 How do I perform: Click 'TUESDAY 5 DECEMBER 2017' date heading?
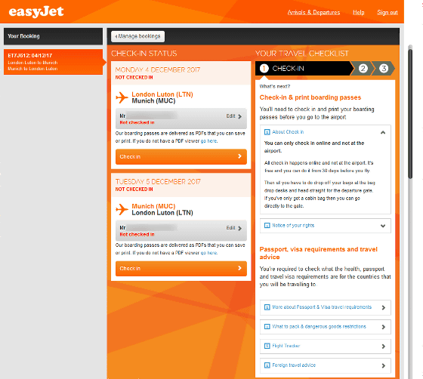[158, 182]
